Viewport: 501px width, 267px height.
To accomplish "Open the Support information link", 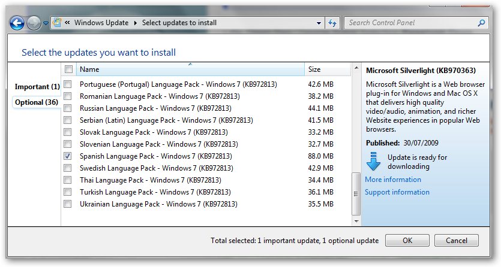I will [397, 192].
